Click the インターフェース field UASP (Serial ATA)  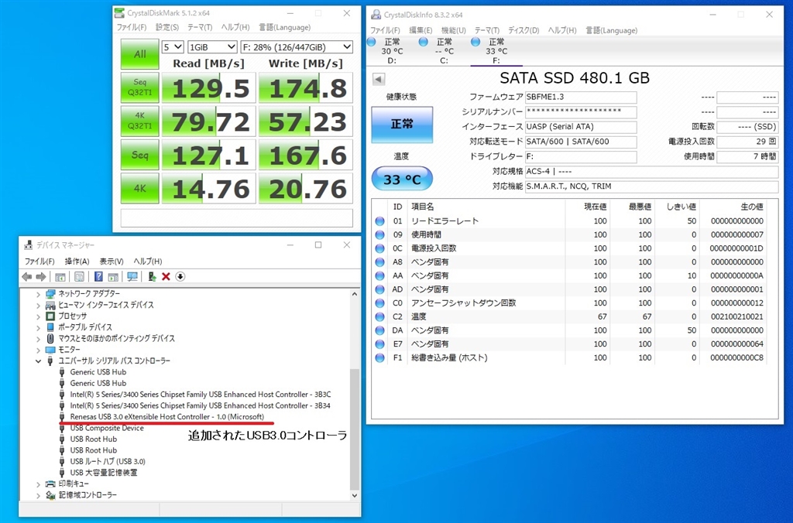click(x=581, y=127)
